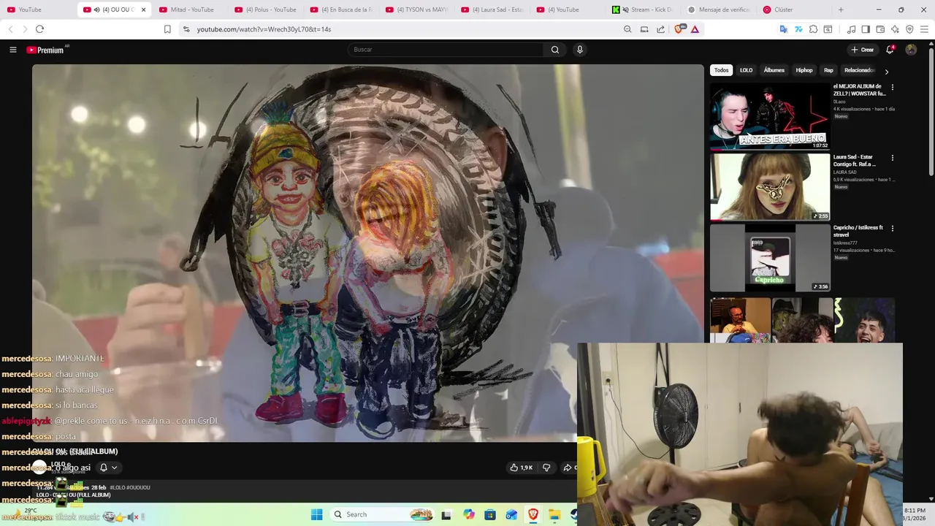Open the music note playlist icon

tap(851, 29)
